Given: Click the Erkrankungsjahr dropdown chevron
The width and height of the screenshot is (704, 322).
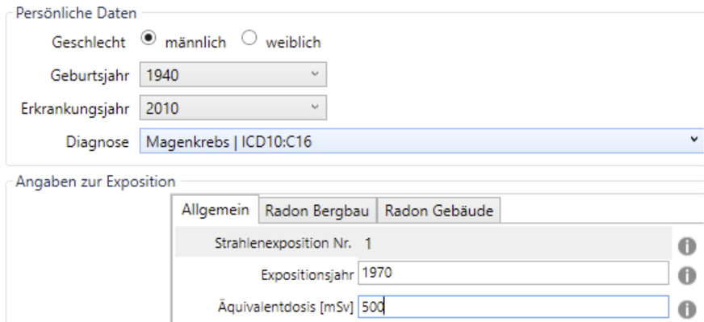Looking at the screenshot, I should (x=315, y=107).
